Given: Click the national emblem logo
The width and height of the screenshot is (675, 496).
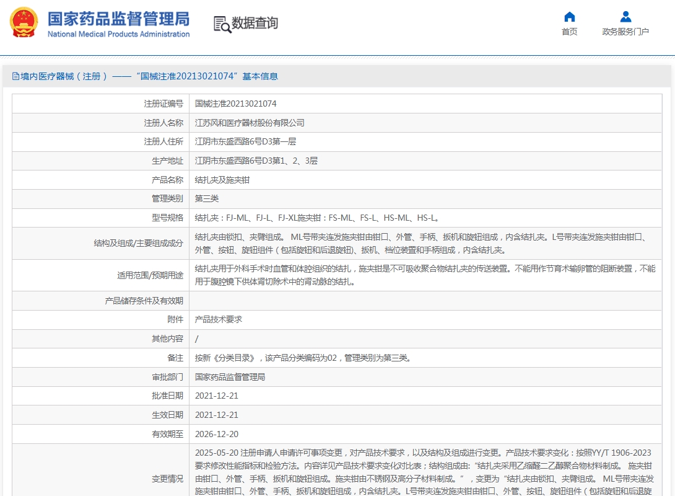Looking at the screenshot, I should click(24, 22).
